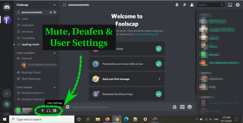The width and height of the screenshot is (243, 123).
Task: Open the Inbox icon
Action: 230,5
